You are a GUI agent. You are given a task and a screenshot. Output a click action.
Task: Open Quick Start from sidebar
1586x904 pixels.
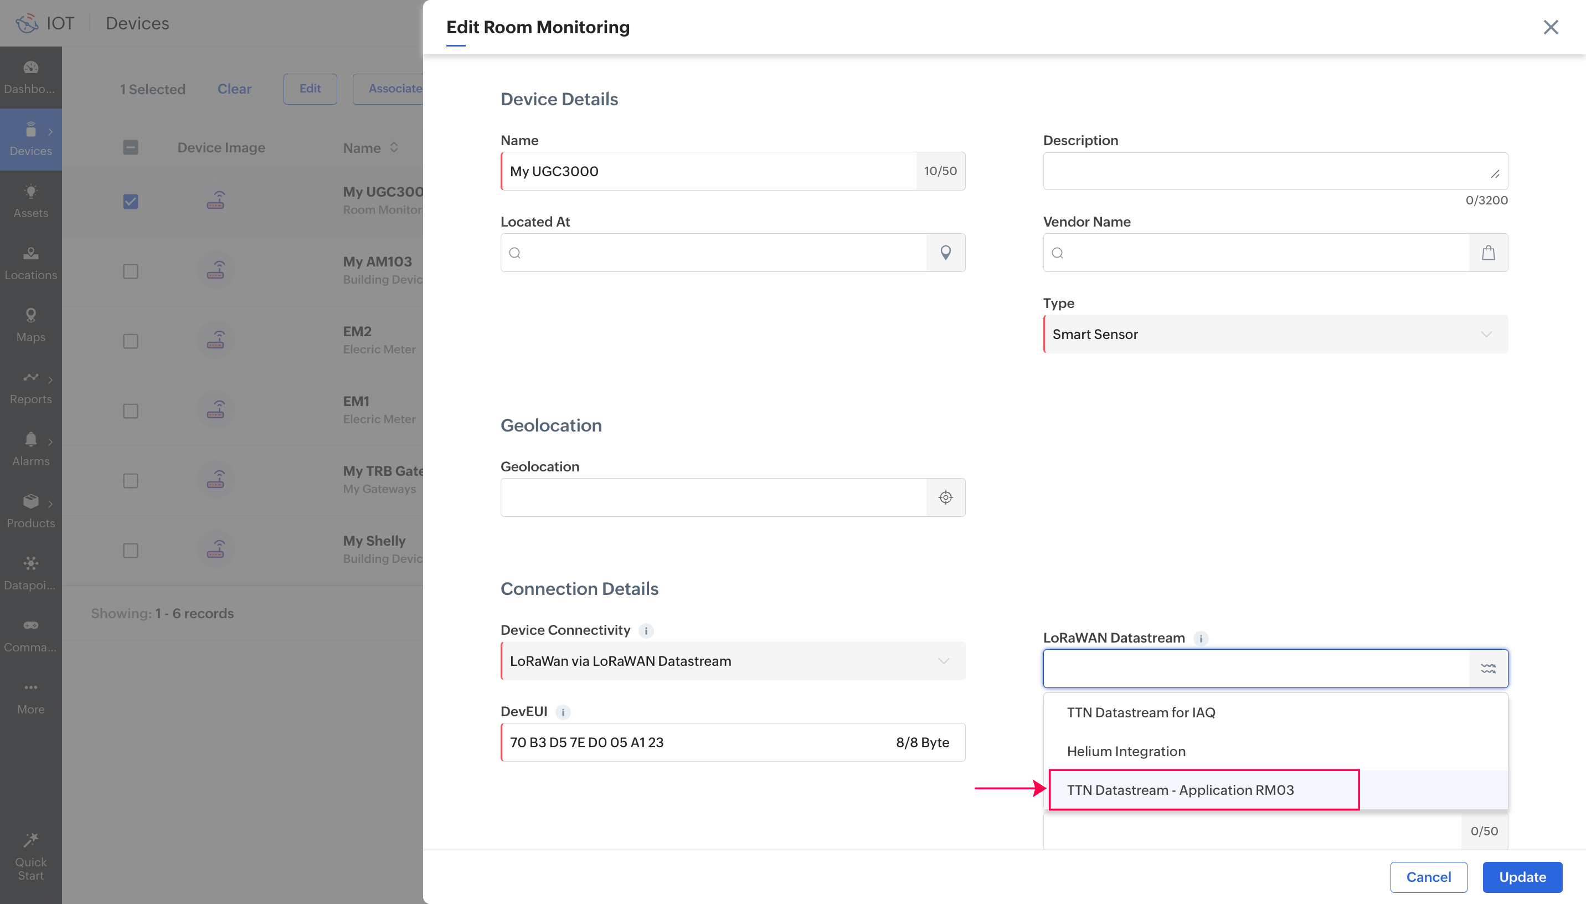point(30,857)
